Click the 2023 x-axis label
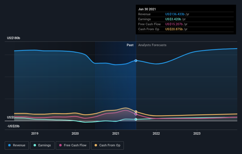242x154 pixels. click(197, 133)
